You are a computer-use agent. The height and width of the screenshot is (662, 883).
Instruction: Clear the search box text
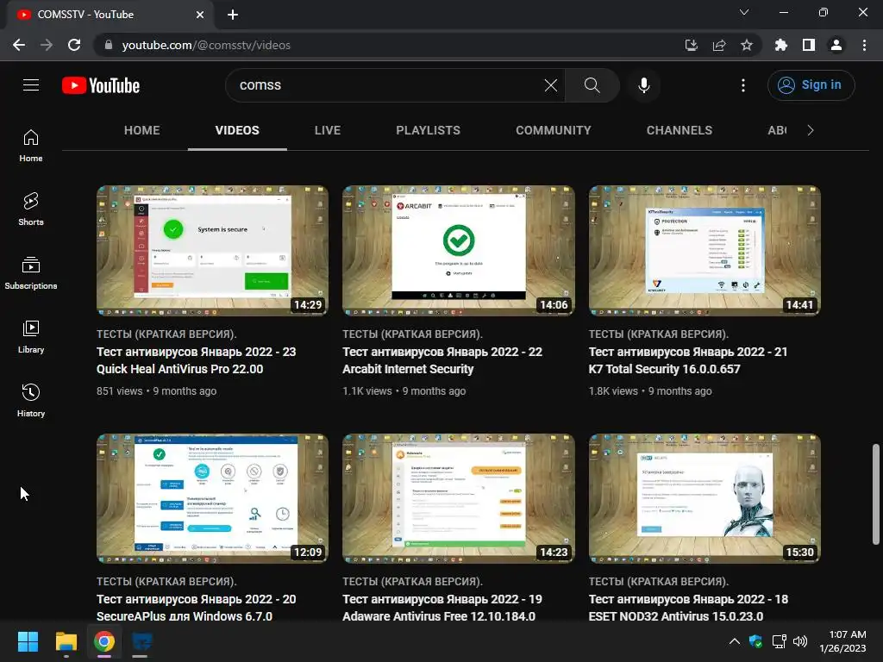551,85
